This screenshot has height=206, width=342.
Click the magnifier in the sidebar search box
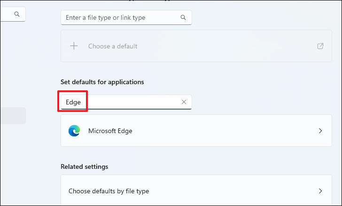[x=17, y=15]
